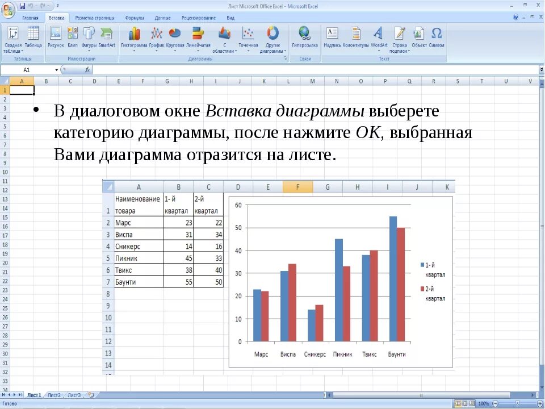The image size is (545, 409).
Task: Select Page Layout view button
Action: 465,404
